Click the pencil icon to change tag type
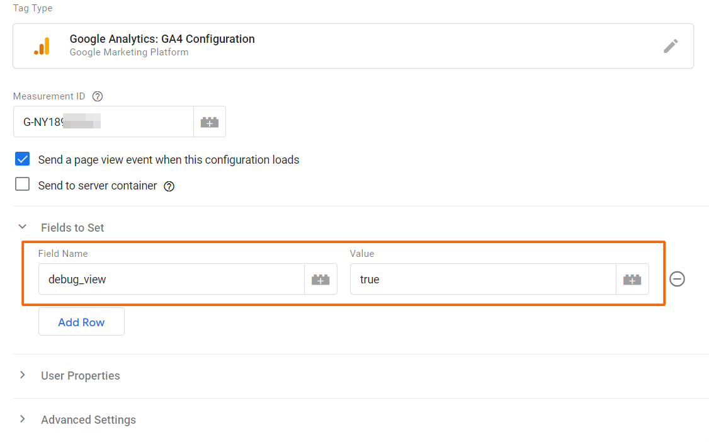Screen dimensions: 709x442 tap(671, 45)
